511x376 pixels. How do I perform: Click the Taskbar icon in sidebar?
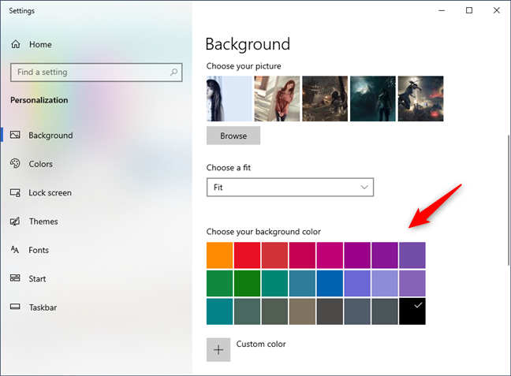click(15, 307)
